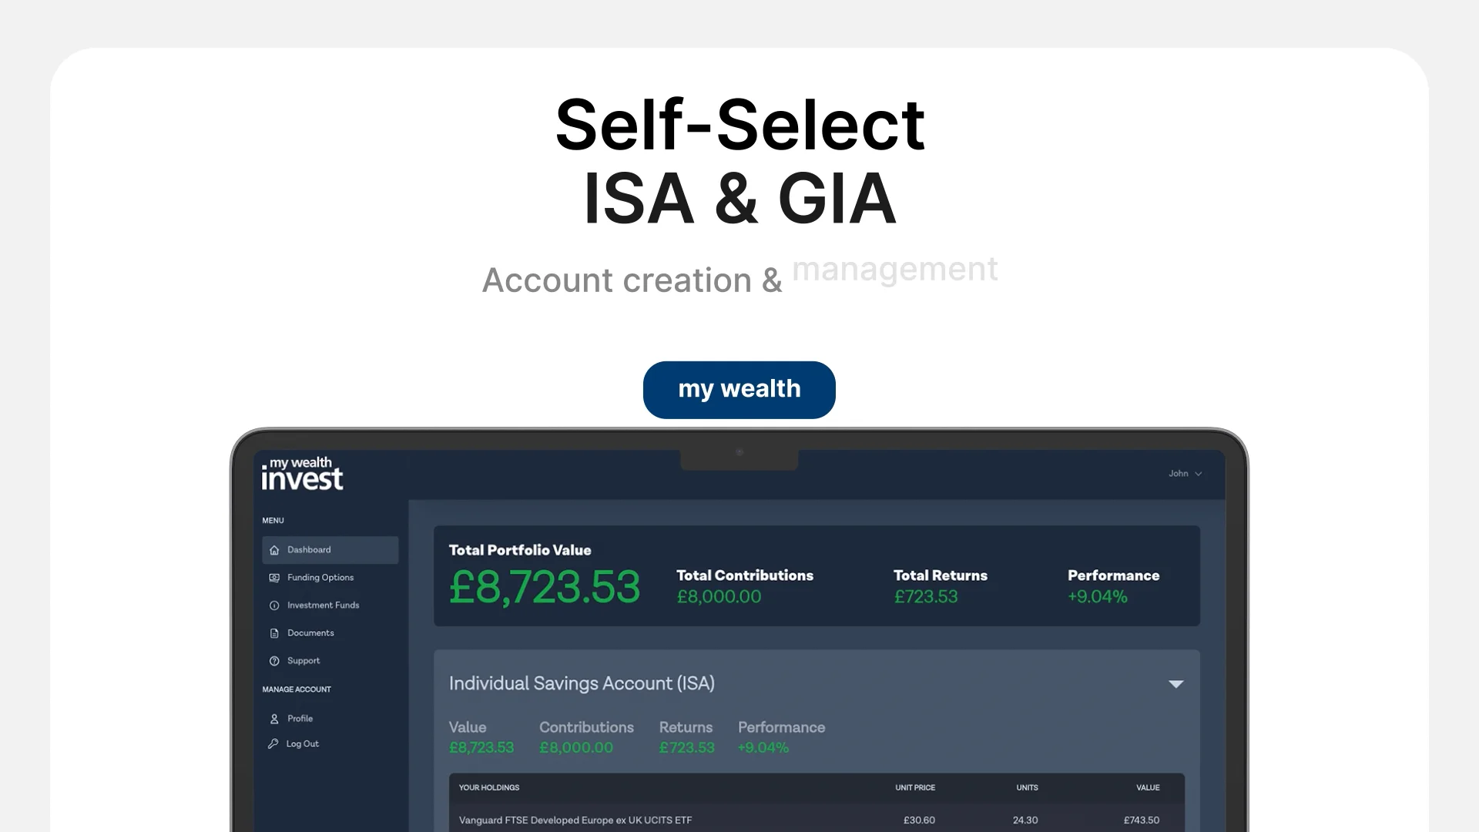Click the ISA Returns £723.53
The image size is (1479, 832).
(x=687, y=748)
